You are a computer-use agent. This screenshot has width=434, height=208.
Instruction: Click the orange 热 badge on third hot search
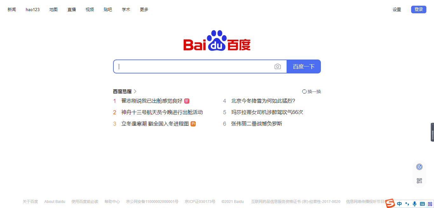click(x=193, y=124)
